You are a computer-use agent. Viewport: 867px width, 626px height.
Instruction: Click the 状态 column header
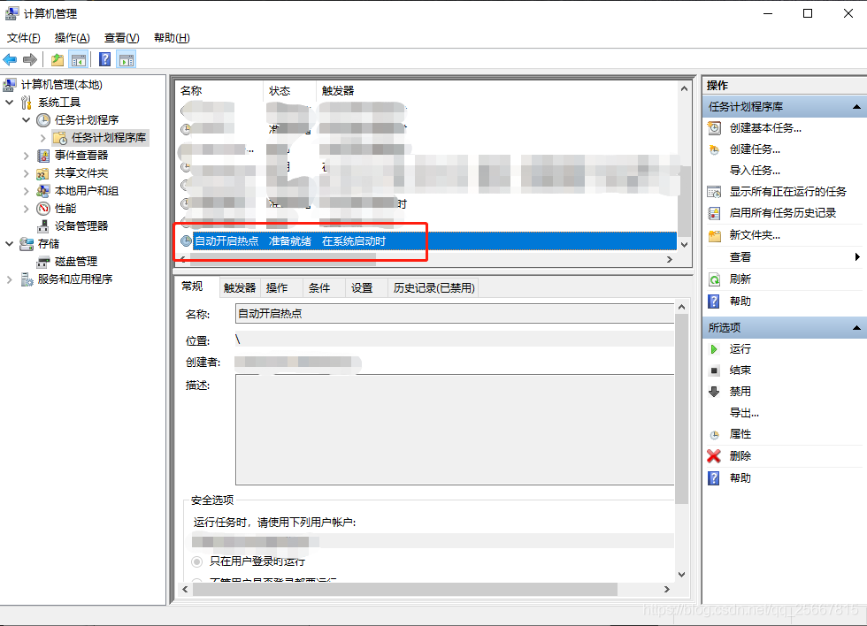[289, 90]
